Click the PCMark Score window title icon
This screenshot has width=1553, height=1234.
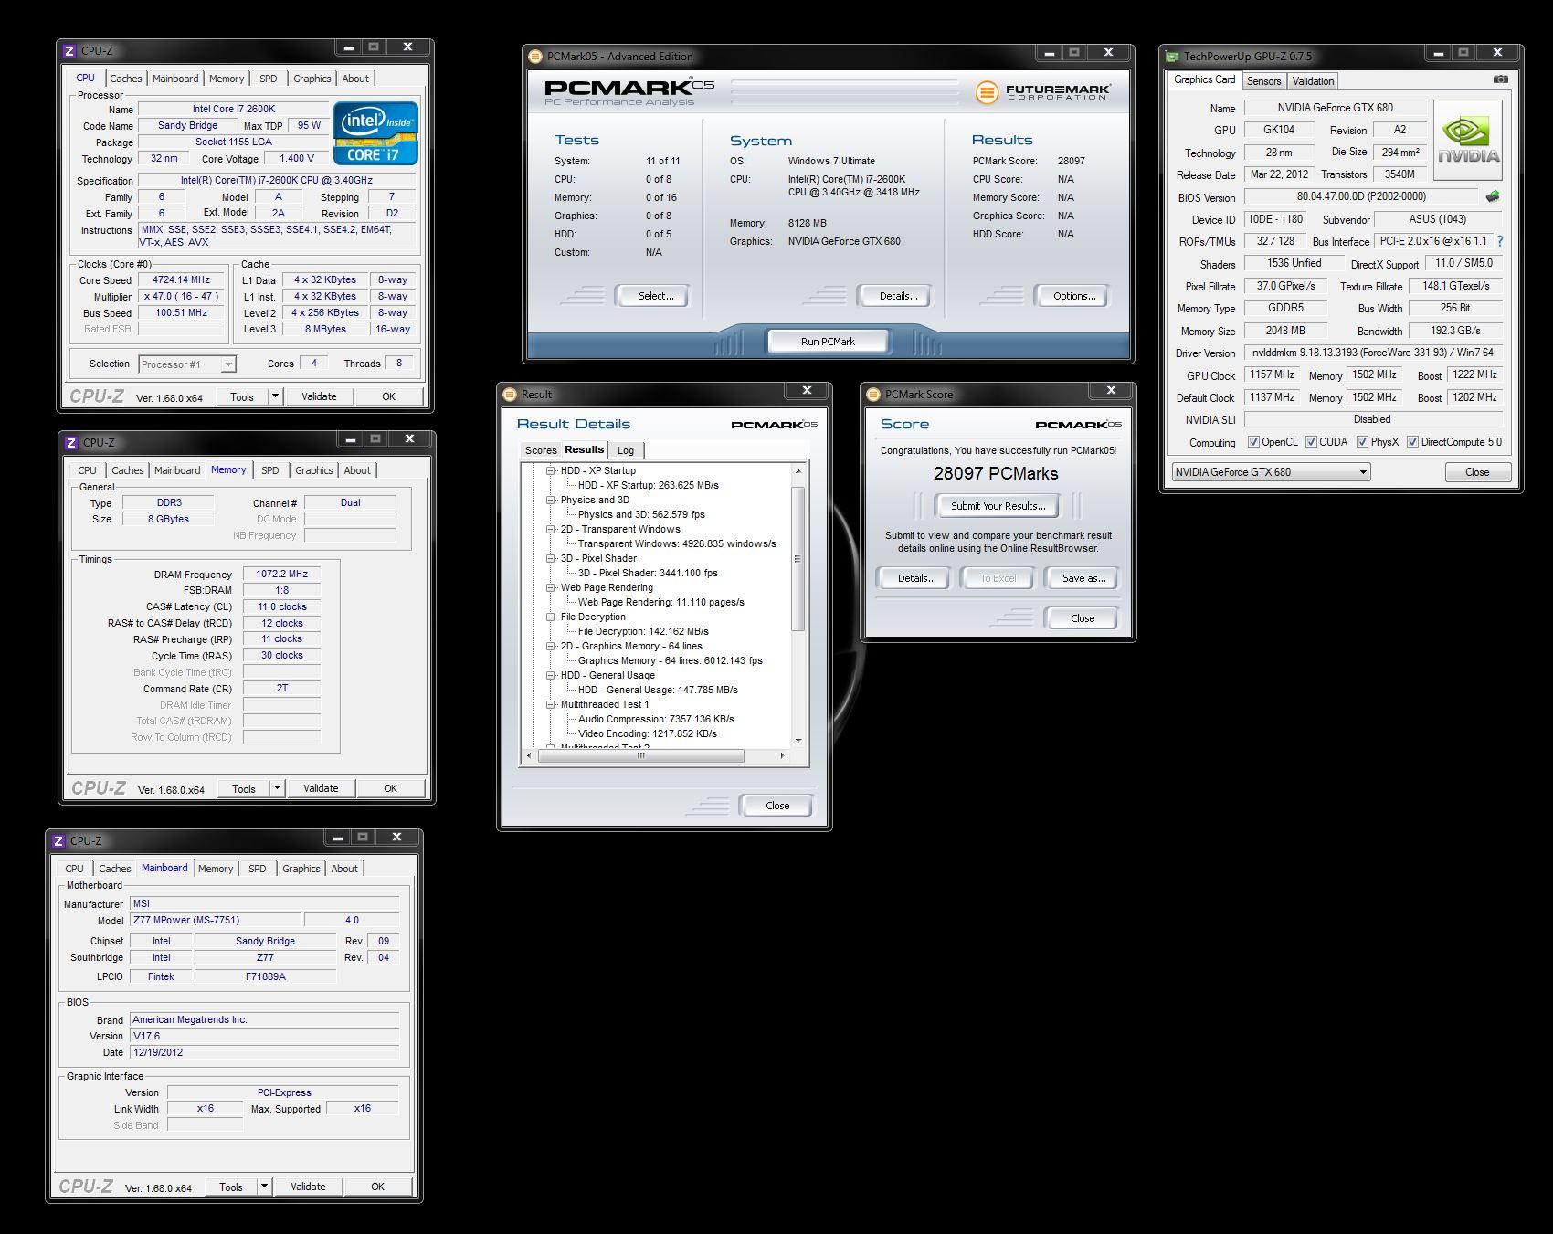[874, 395]
